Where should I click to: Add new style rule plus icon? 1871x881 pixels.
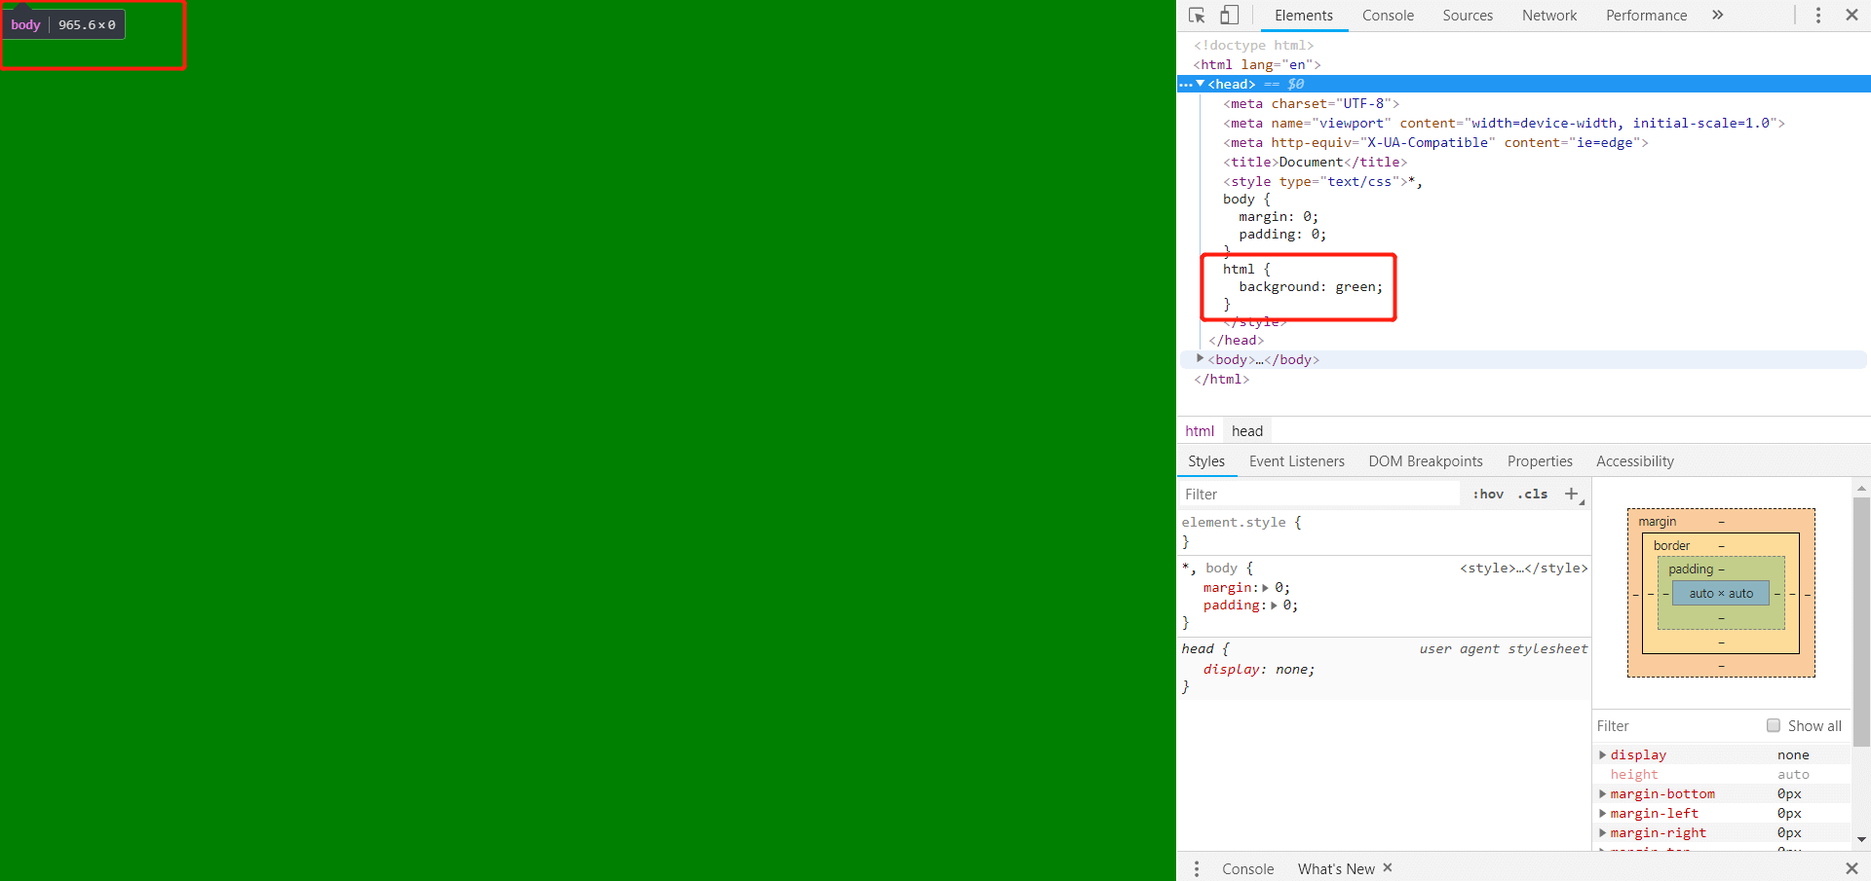click(1571, 495)
